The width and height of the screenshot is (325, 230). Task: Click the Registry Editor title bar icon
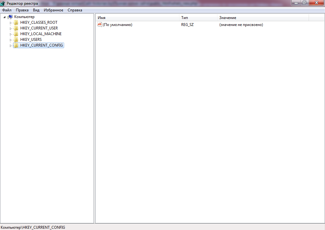(3, 3)
